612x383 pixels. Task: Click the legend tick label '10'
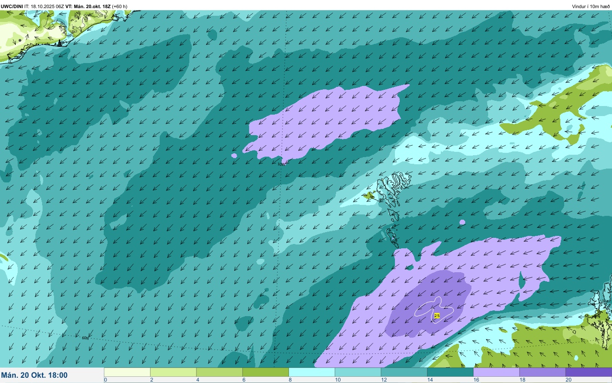(x=337, y=380)
